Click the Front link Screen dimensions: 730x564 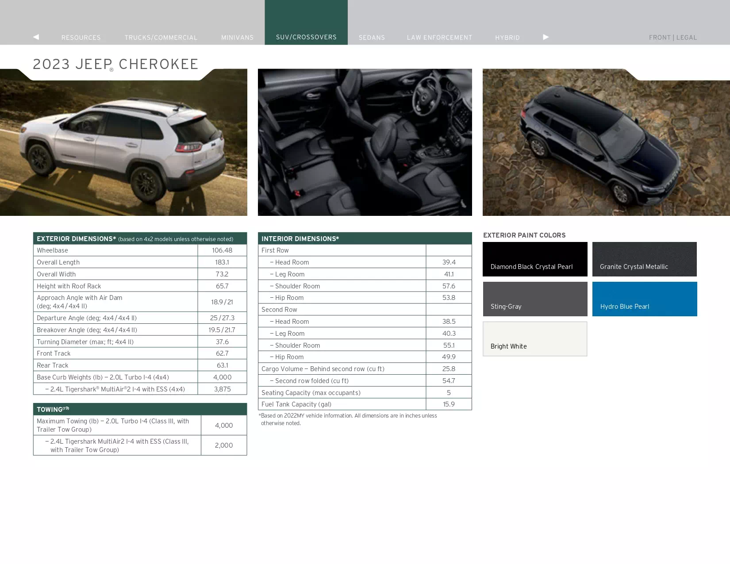tap(660, 38)
